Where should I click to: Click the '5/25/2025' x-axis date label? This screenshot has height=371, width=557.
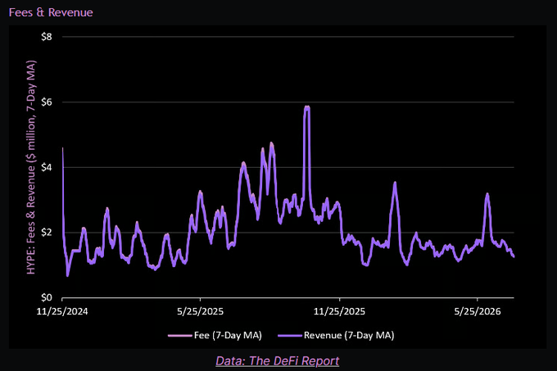click(201, 311)
